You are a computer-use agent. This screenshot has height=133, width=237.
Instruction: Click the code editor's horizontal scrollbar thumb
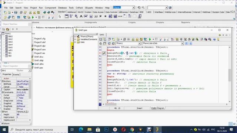tap(111, 104)
